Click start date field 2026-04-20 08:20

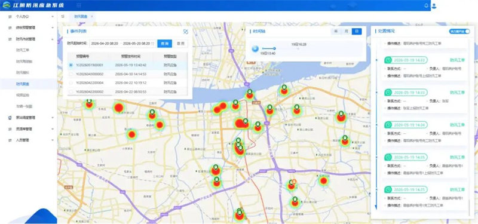point(105,44)
